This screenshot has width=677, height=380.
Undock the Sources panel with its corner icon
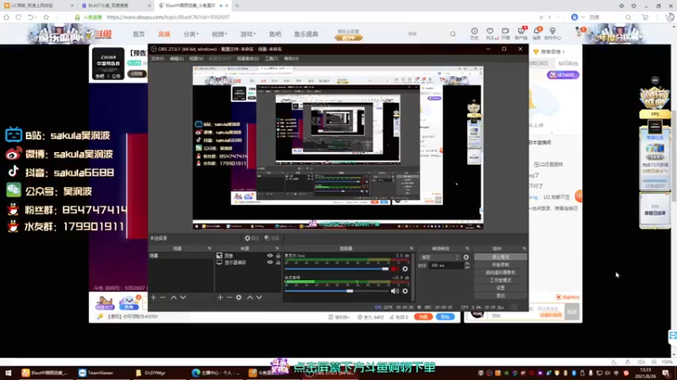[278, 248]
